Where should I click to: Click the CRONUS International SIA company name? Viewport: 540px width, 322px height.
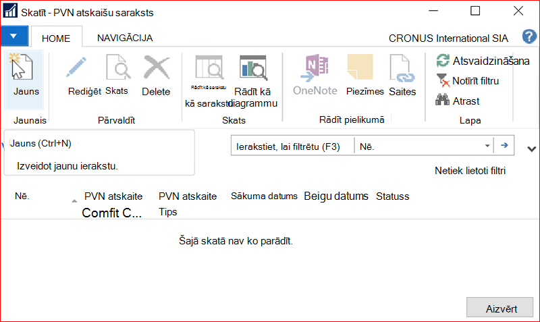coord(448,38)
